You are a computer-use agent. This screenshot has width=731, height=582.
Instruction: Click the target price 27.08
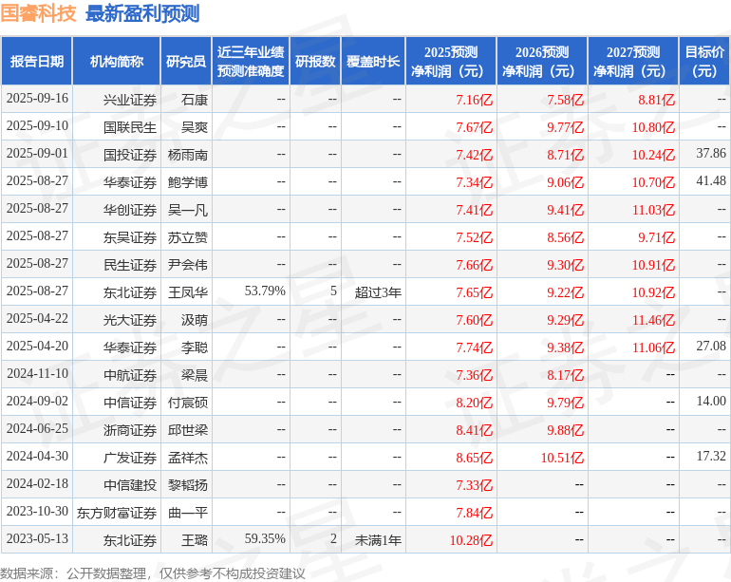pos(711,346)
